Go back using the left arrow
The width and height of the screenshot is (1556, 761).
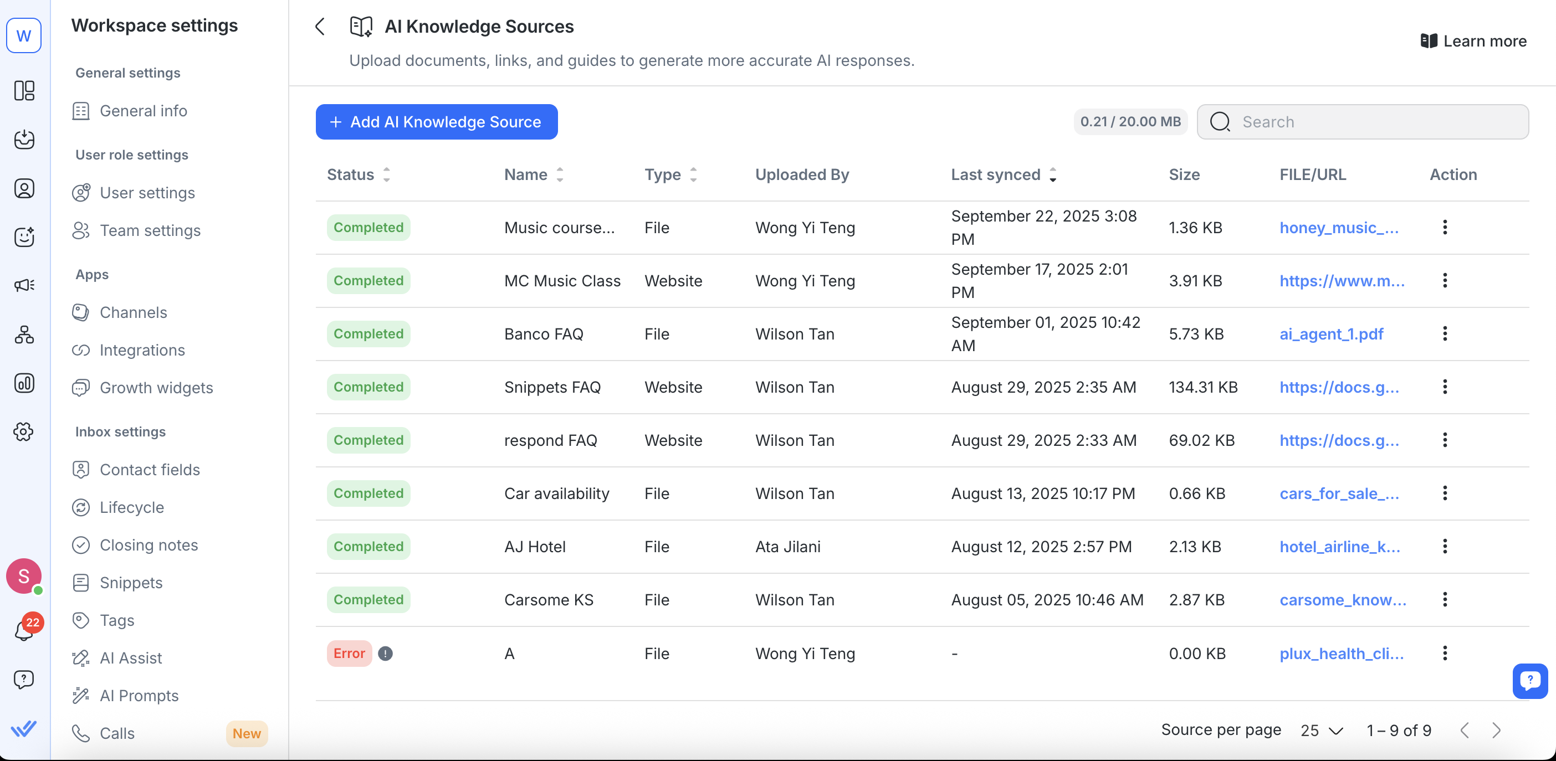click(320, 27)
